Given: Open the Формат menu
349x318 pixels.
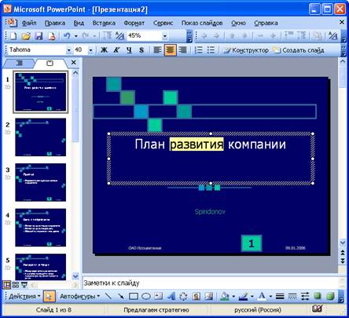Looking at the screenshot, I should [134, 23].
